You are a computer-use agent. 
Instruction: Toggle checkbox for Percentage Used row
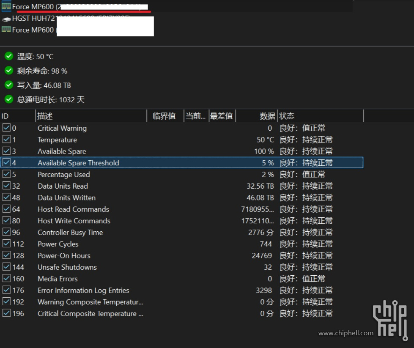click(x=6, y=174)
